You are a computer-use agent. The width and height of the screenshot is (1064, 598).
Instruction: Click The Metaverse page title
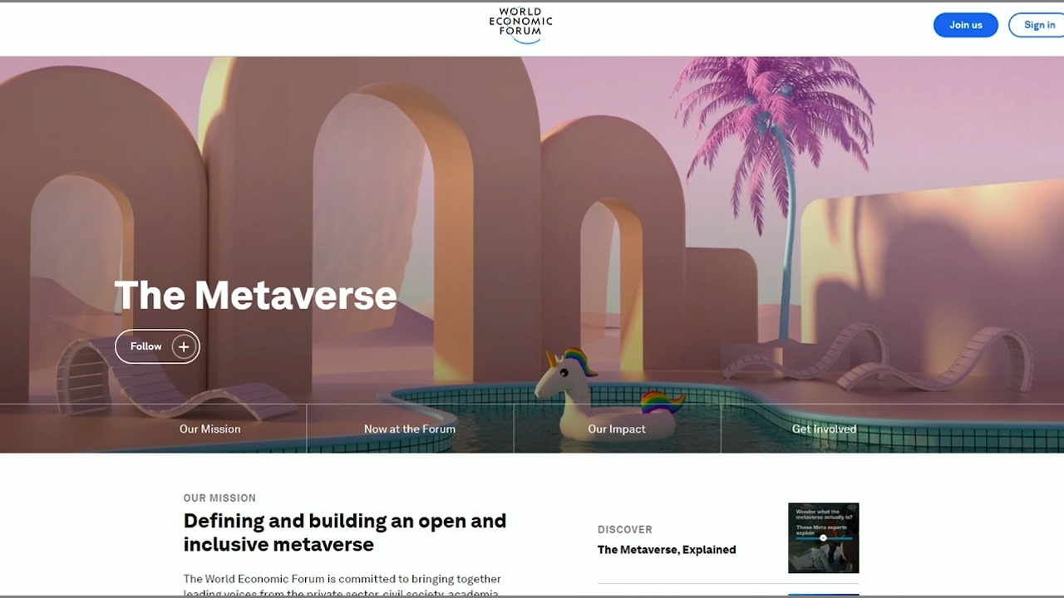coord(255,296)
